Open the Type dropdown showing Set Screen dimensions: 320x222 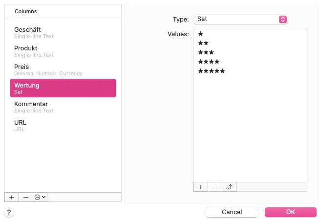240,19
